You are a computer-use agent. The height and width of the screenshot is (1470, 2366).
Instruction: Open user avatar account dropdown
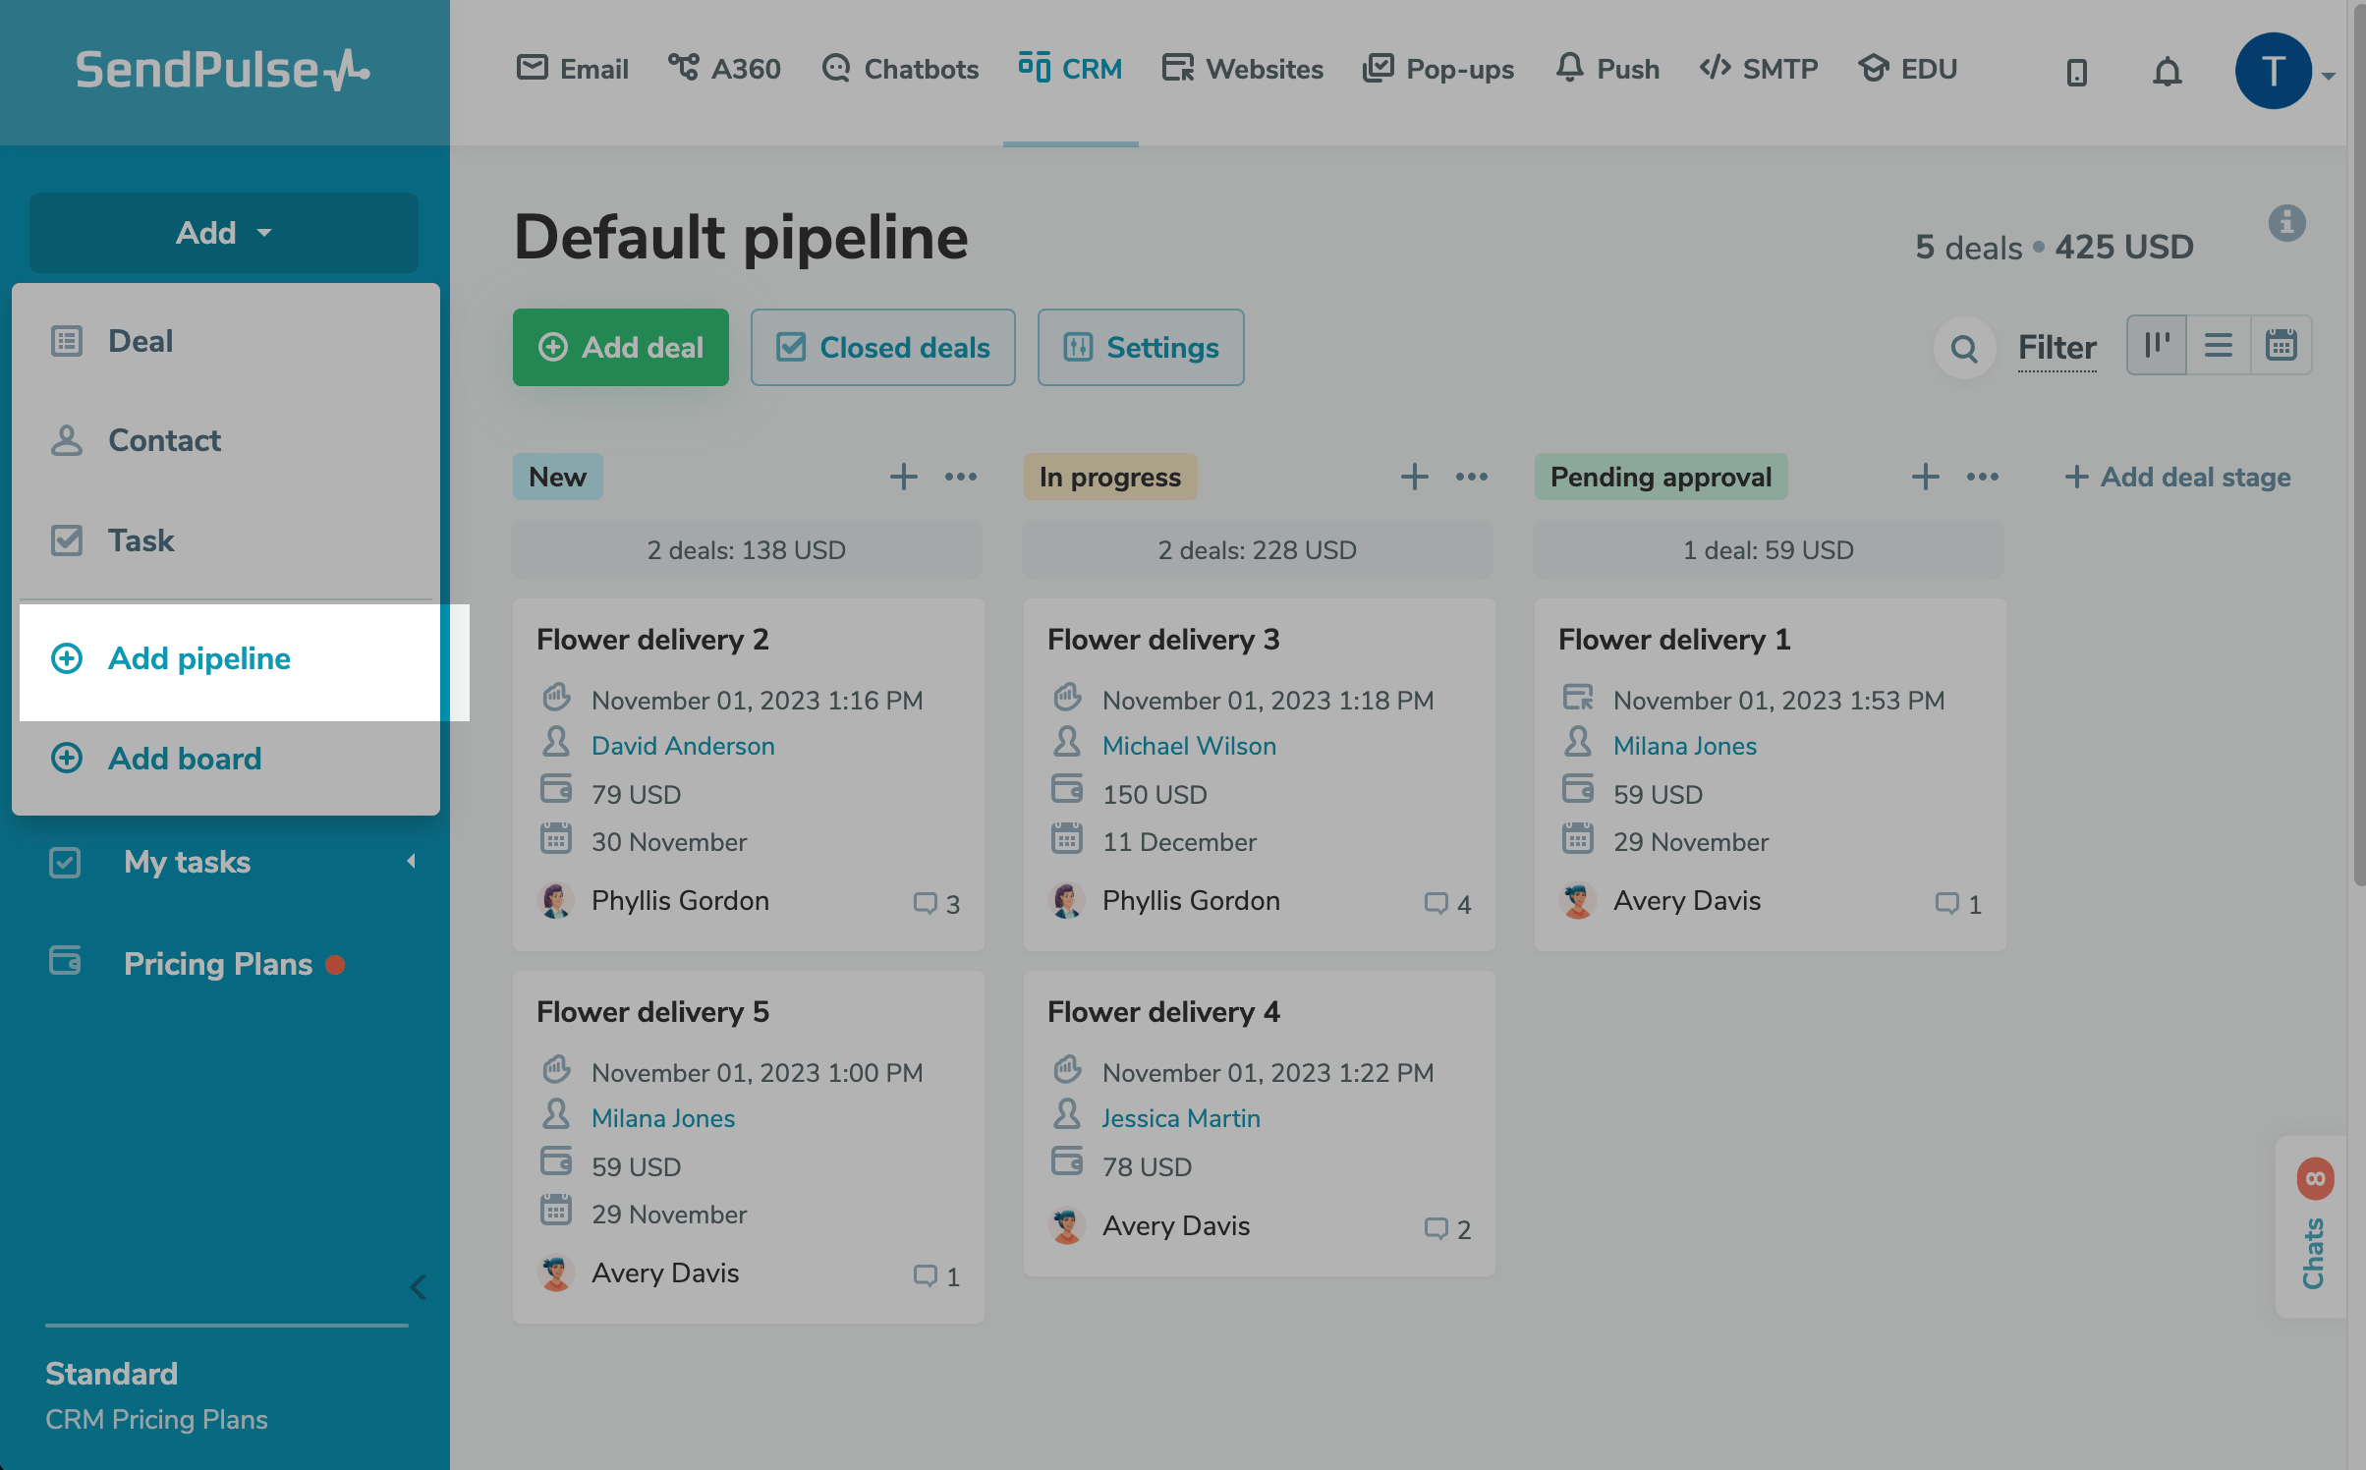point(2281,71)
